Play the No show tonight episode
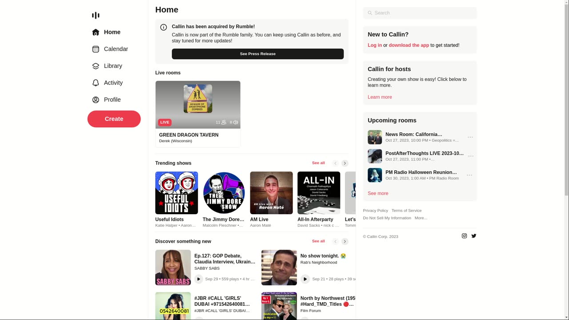Image resolution: width=569 pixels, height=320 pixels. pos(305,279)
